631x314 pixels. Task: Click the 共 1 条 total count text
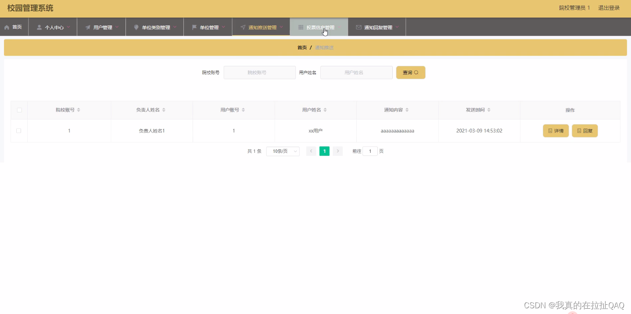point(255,151)
